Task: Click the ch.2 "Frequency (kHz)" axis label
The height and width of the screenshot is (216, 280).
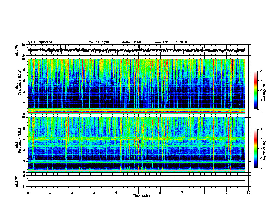Action: [19, 141]
